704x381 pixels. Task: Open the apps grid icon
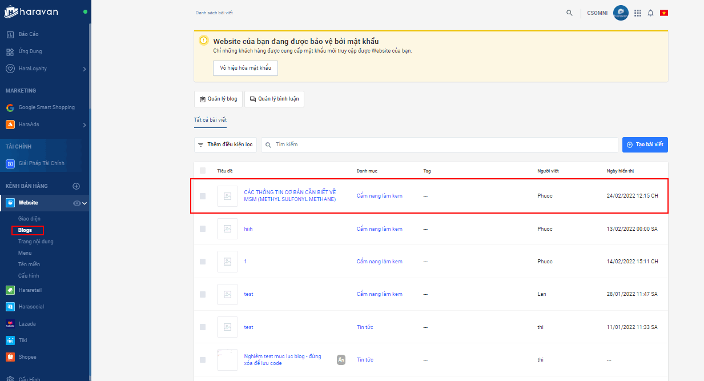click(x=638, y=13)
